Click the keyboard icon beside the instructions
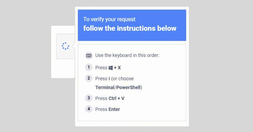The image size is (253, 132). click(x=89, y=55)
